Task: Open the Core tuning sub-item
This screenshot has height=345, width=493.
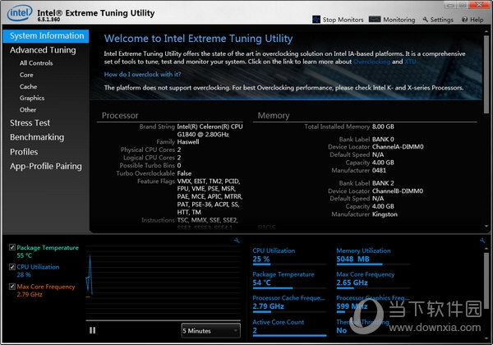Action: (x=26, y=75)
